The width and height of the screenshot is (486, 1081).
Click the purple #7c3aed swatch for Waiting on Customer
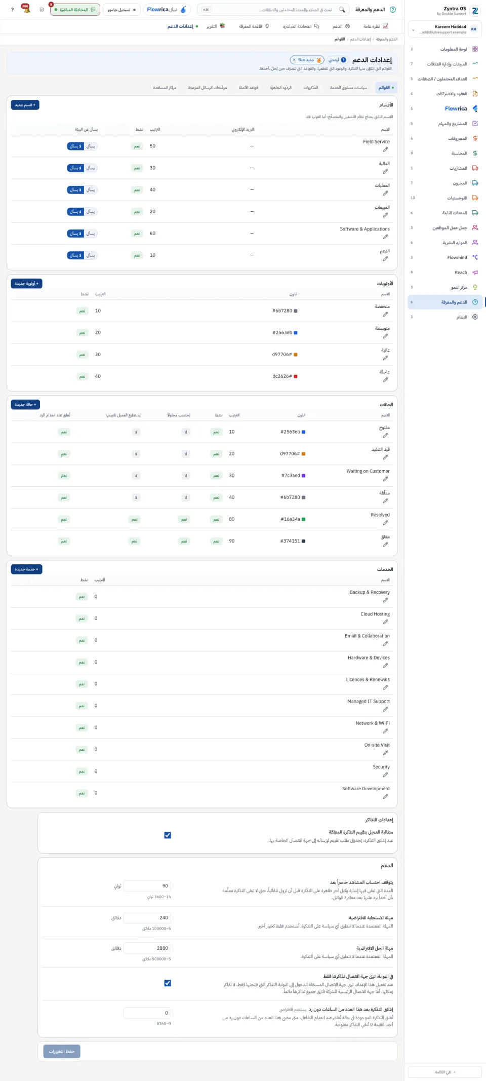[303, 476]
